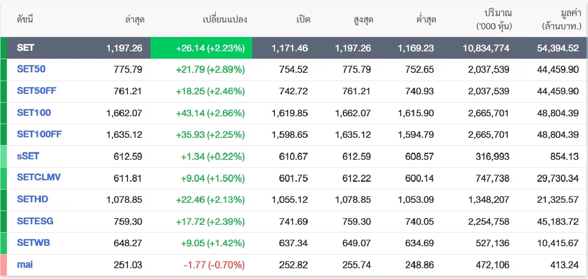
Task: Click the SETHD index link
Action: tap(32, 199)
